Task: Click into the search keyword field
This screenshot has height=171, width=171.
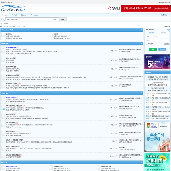Action: point(28,19)
